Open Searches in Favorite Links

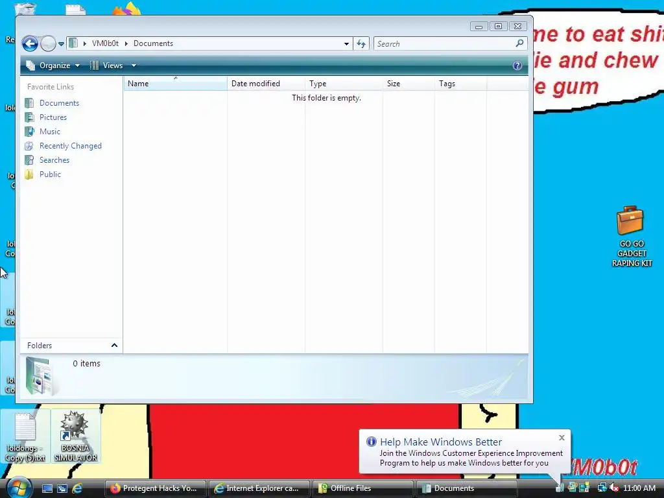click(x=54, y=160)
